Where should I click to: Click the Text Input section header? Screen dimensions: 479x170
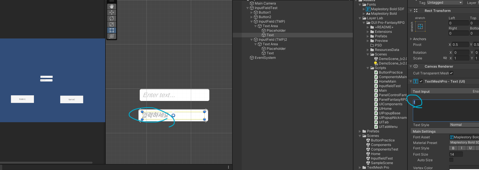point(445,91)
